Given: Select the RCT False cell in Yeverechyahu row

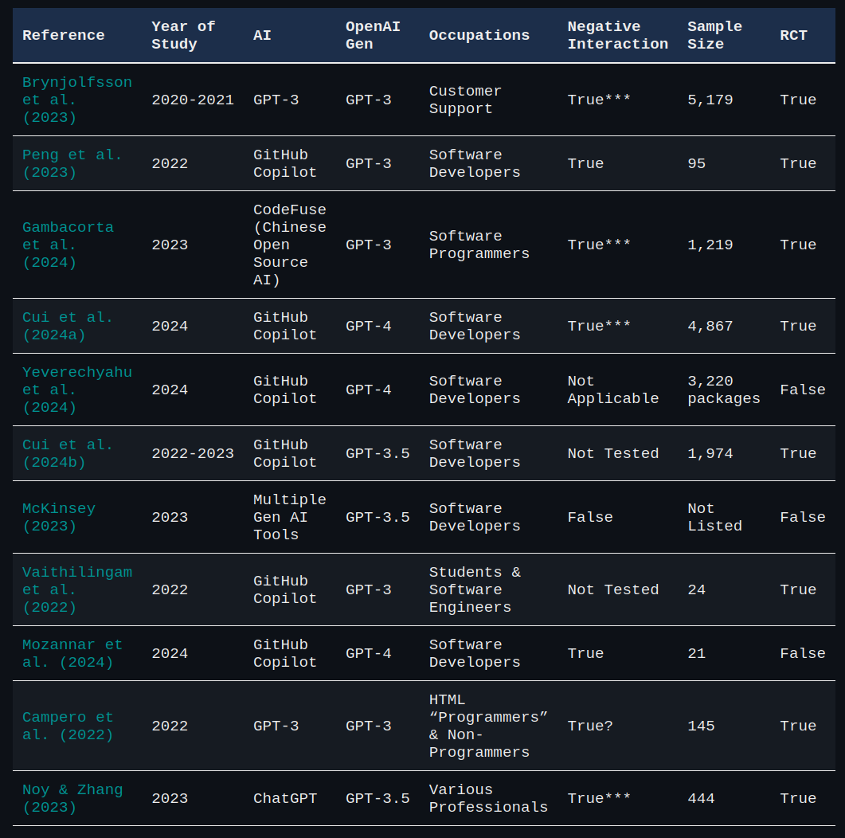Looking at the screenshot, I should (803, 390).
